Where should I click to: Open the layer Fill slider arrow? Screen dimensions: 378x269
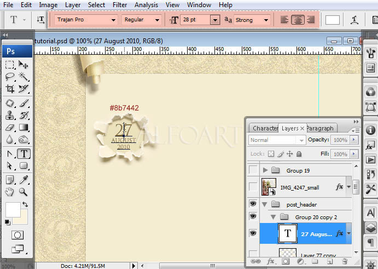coord(354,154)
